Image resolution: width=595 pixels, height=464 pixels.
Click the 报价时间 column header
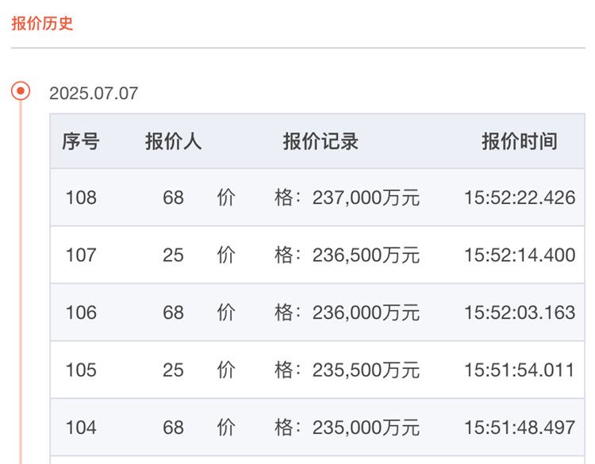tap(519, 142)
